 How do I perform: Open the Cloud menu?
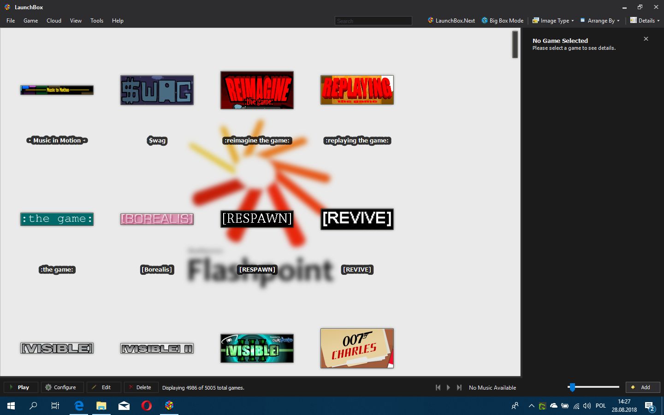pos(54,21)
